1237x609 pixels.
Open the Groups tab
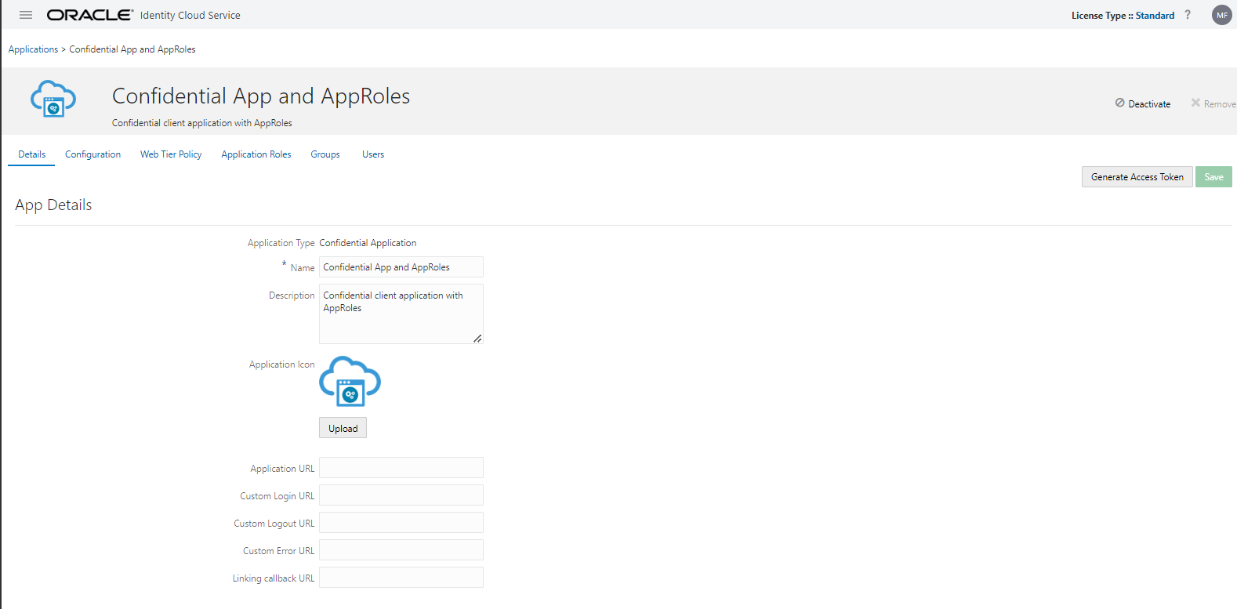pyautogui.click(x=325, y=154)
